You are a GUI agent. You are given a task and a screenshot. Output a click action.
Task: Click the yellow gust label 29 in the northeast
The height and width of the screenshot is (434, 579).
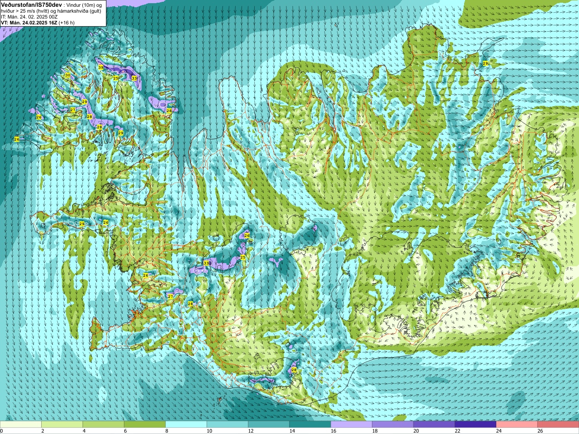[x=485, y=63]
